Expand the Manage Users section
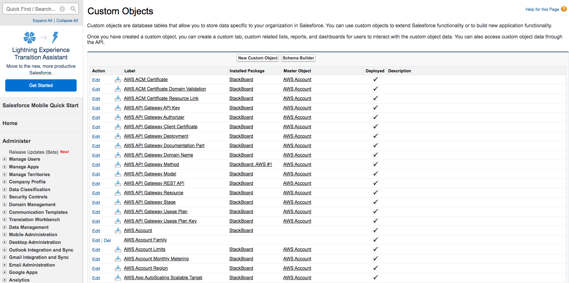Viewport: 569px width, 283px height. [x=5, y=159]
